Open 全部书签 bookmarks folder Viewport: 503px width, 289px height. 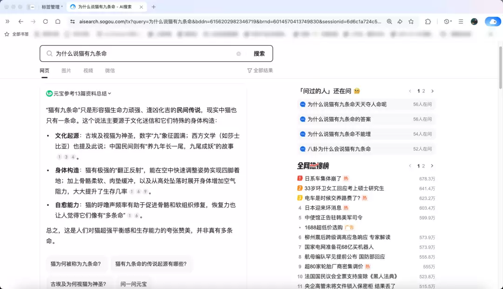coord(17,34)
